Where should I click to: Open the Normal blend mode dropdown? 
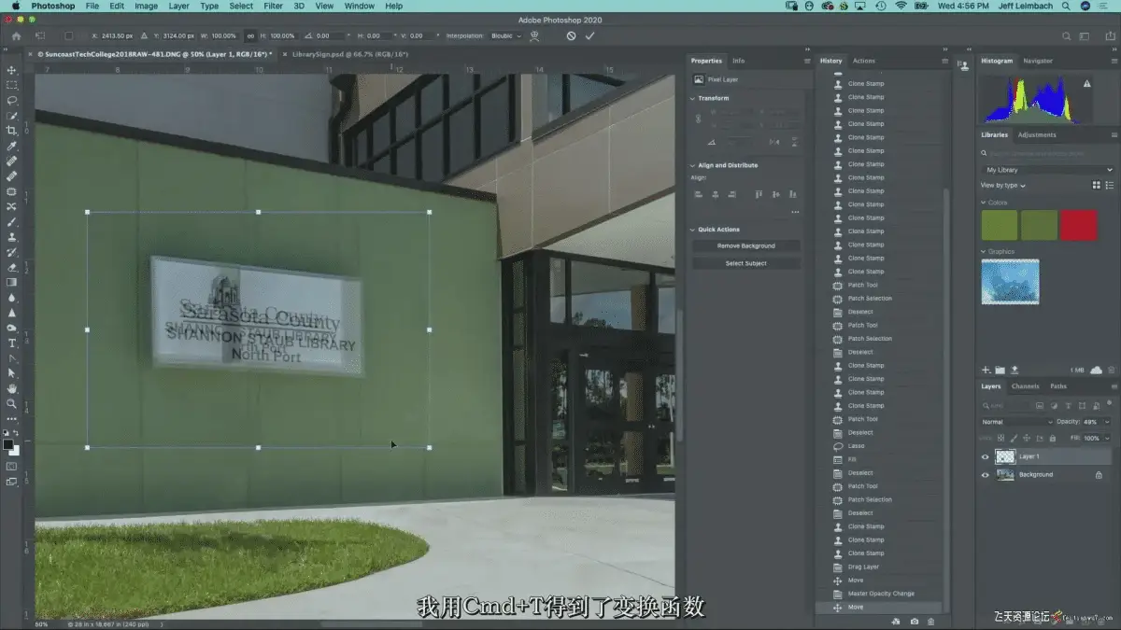tap(1016, 422)
